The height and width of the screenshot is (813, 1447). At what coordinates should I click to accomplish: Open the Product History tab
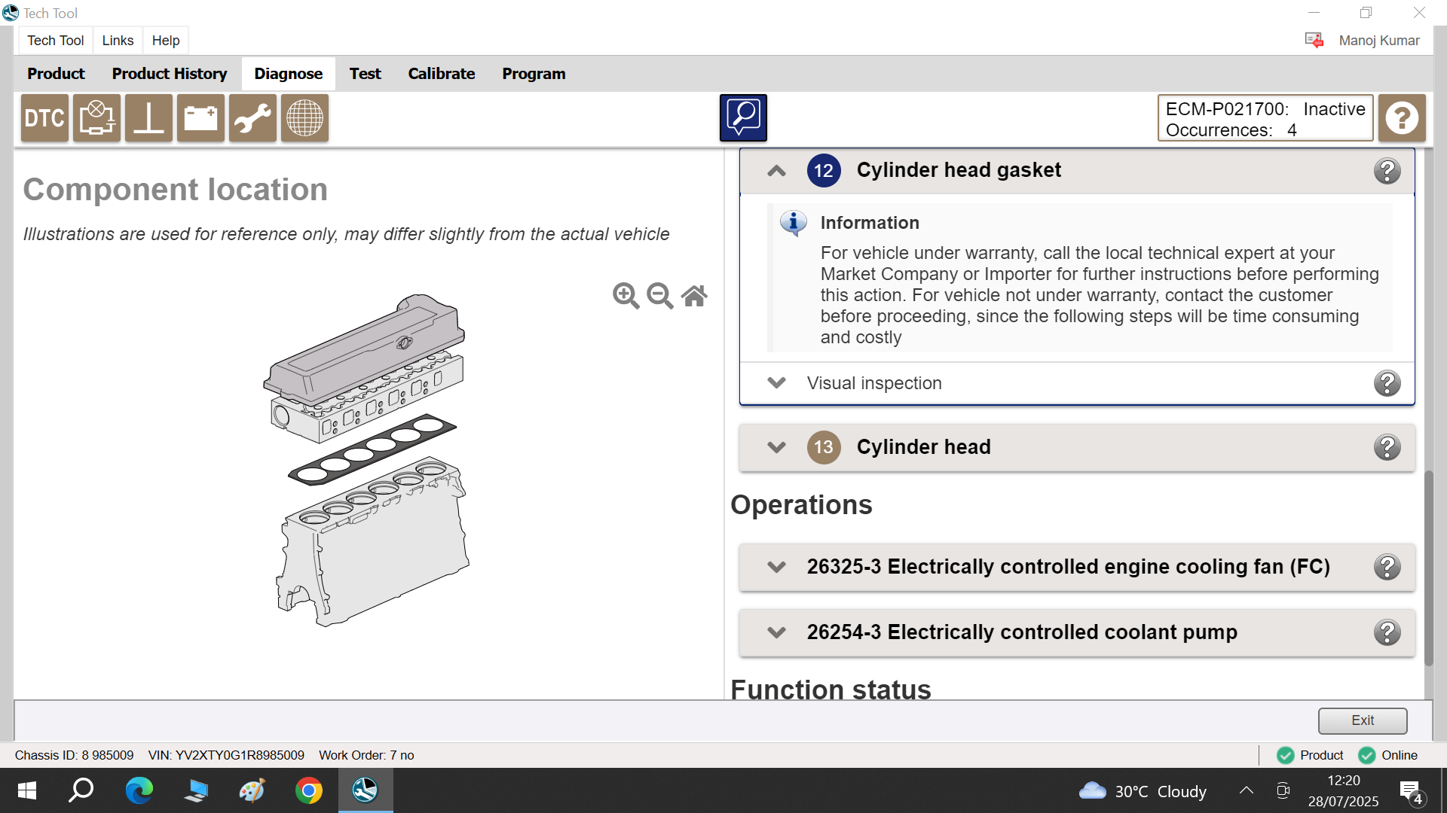(x=170, y=74)
